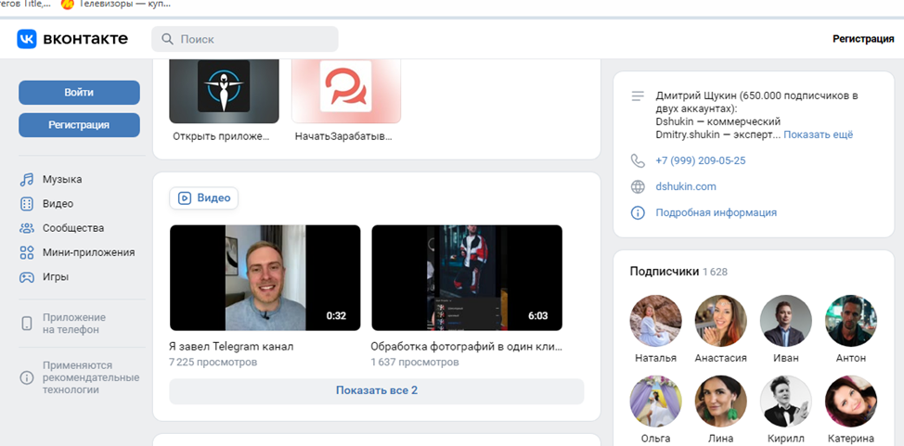904x446 pixels.
Task: Click the Музыка note icon
Action: (x=27, y=179)
